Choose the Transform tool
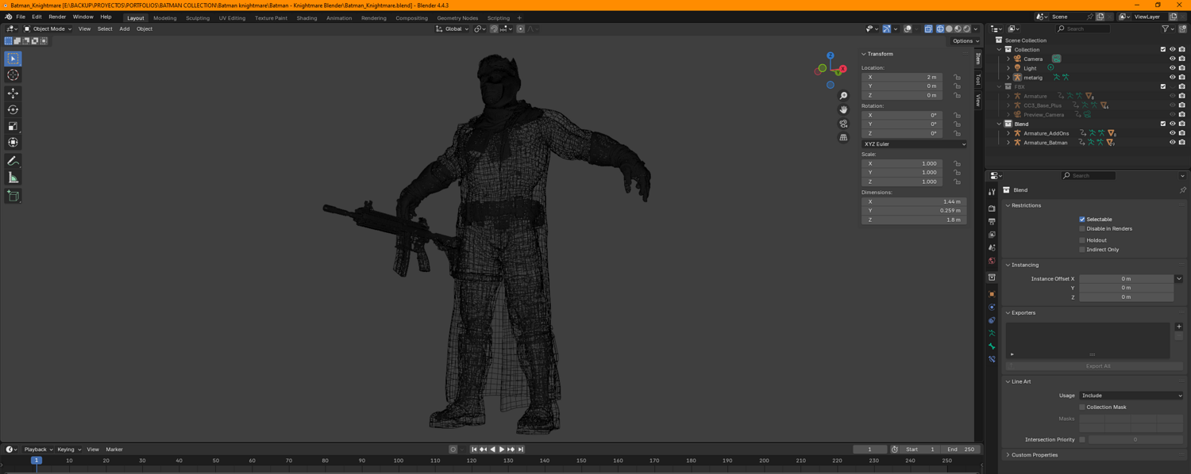This screenshot has height=474, width=1191. point(13,142)
